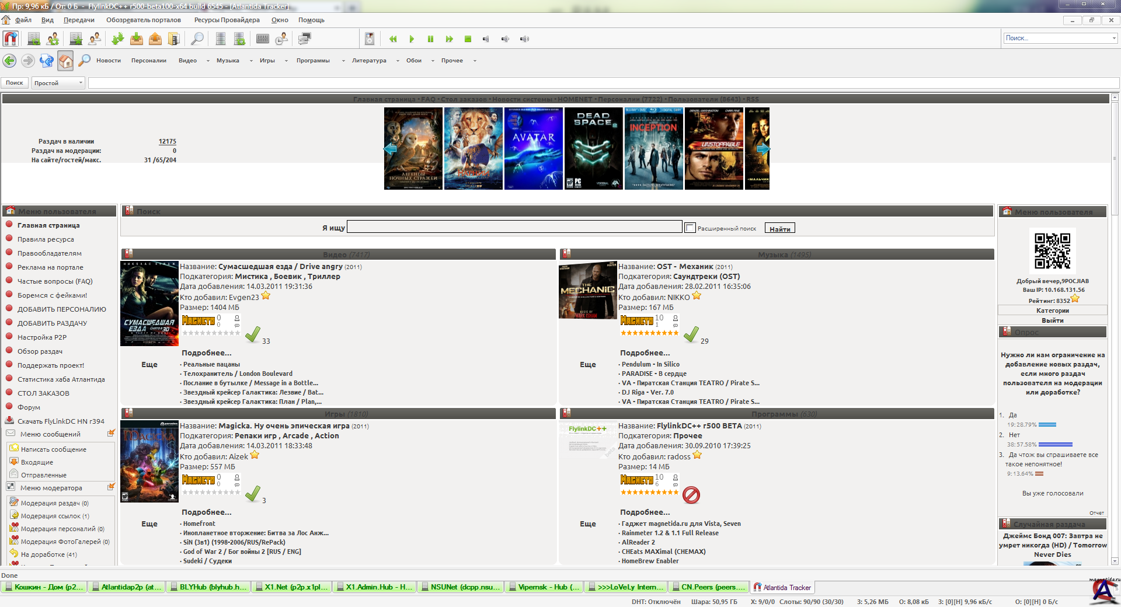
Task: Click the magnet icon in main toolbar
Action: click(11, 39)
